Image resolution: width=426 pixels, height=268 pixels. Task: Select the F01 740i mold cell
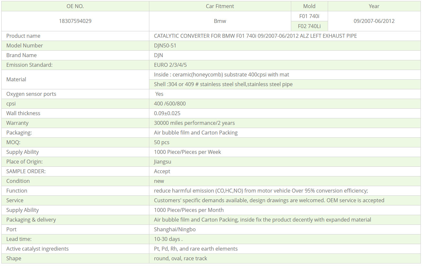click(x=309, y=16)
